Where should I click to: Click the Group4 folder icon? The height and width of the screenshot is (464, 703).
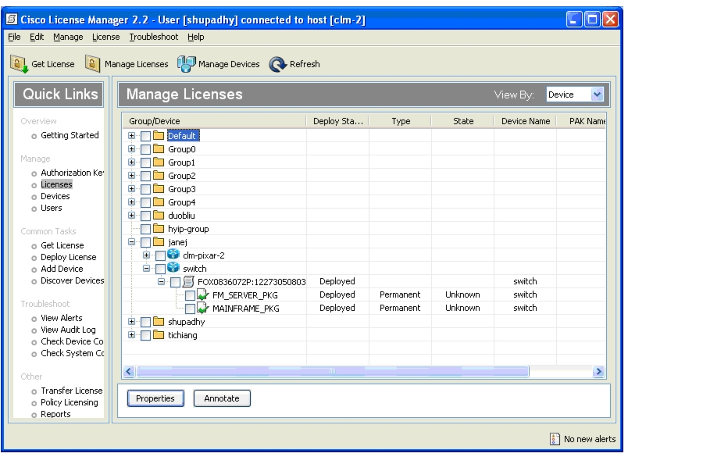click(159, 202)
